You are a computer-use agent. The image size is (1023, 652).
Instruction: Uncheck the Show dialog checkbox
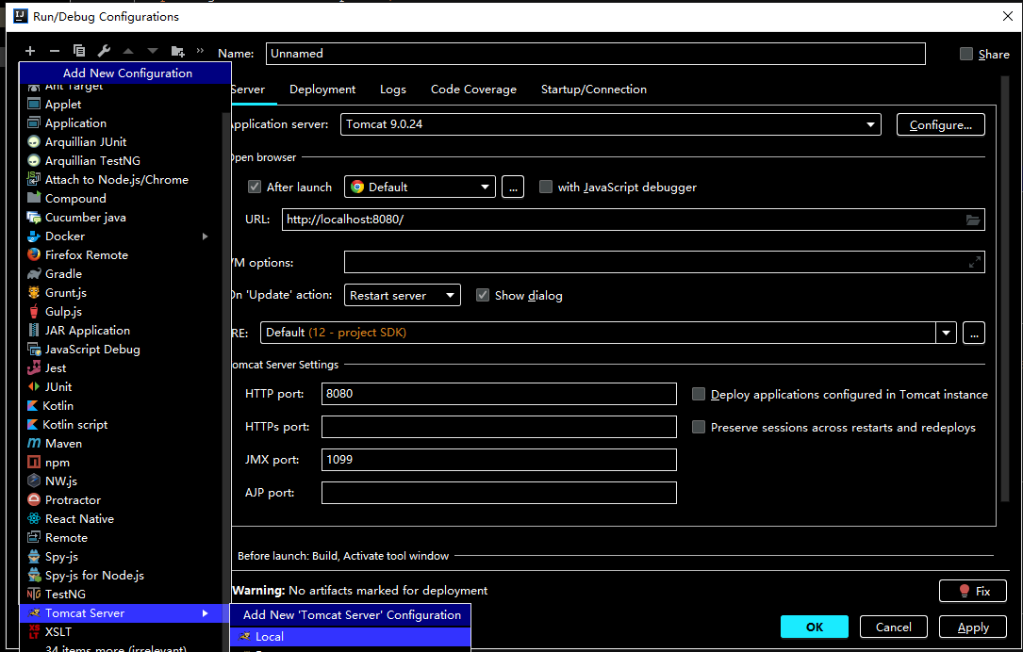click(x=483, y=295)
